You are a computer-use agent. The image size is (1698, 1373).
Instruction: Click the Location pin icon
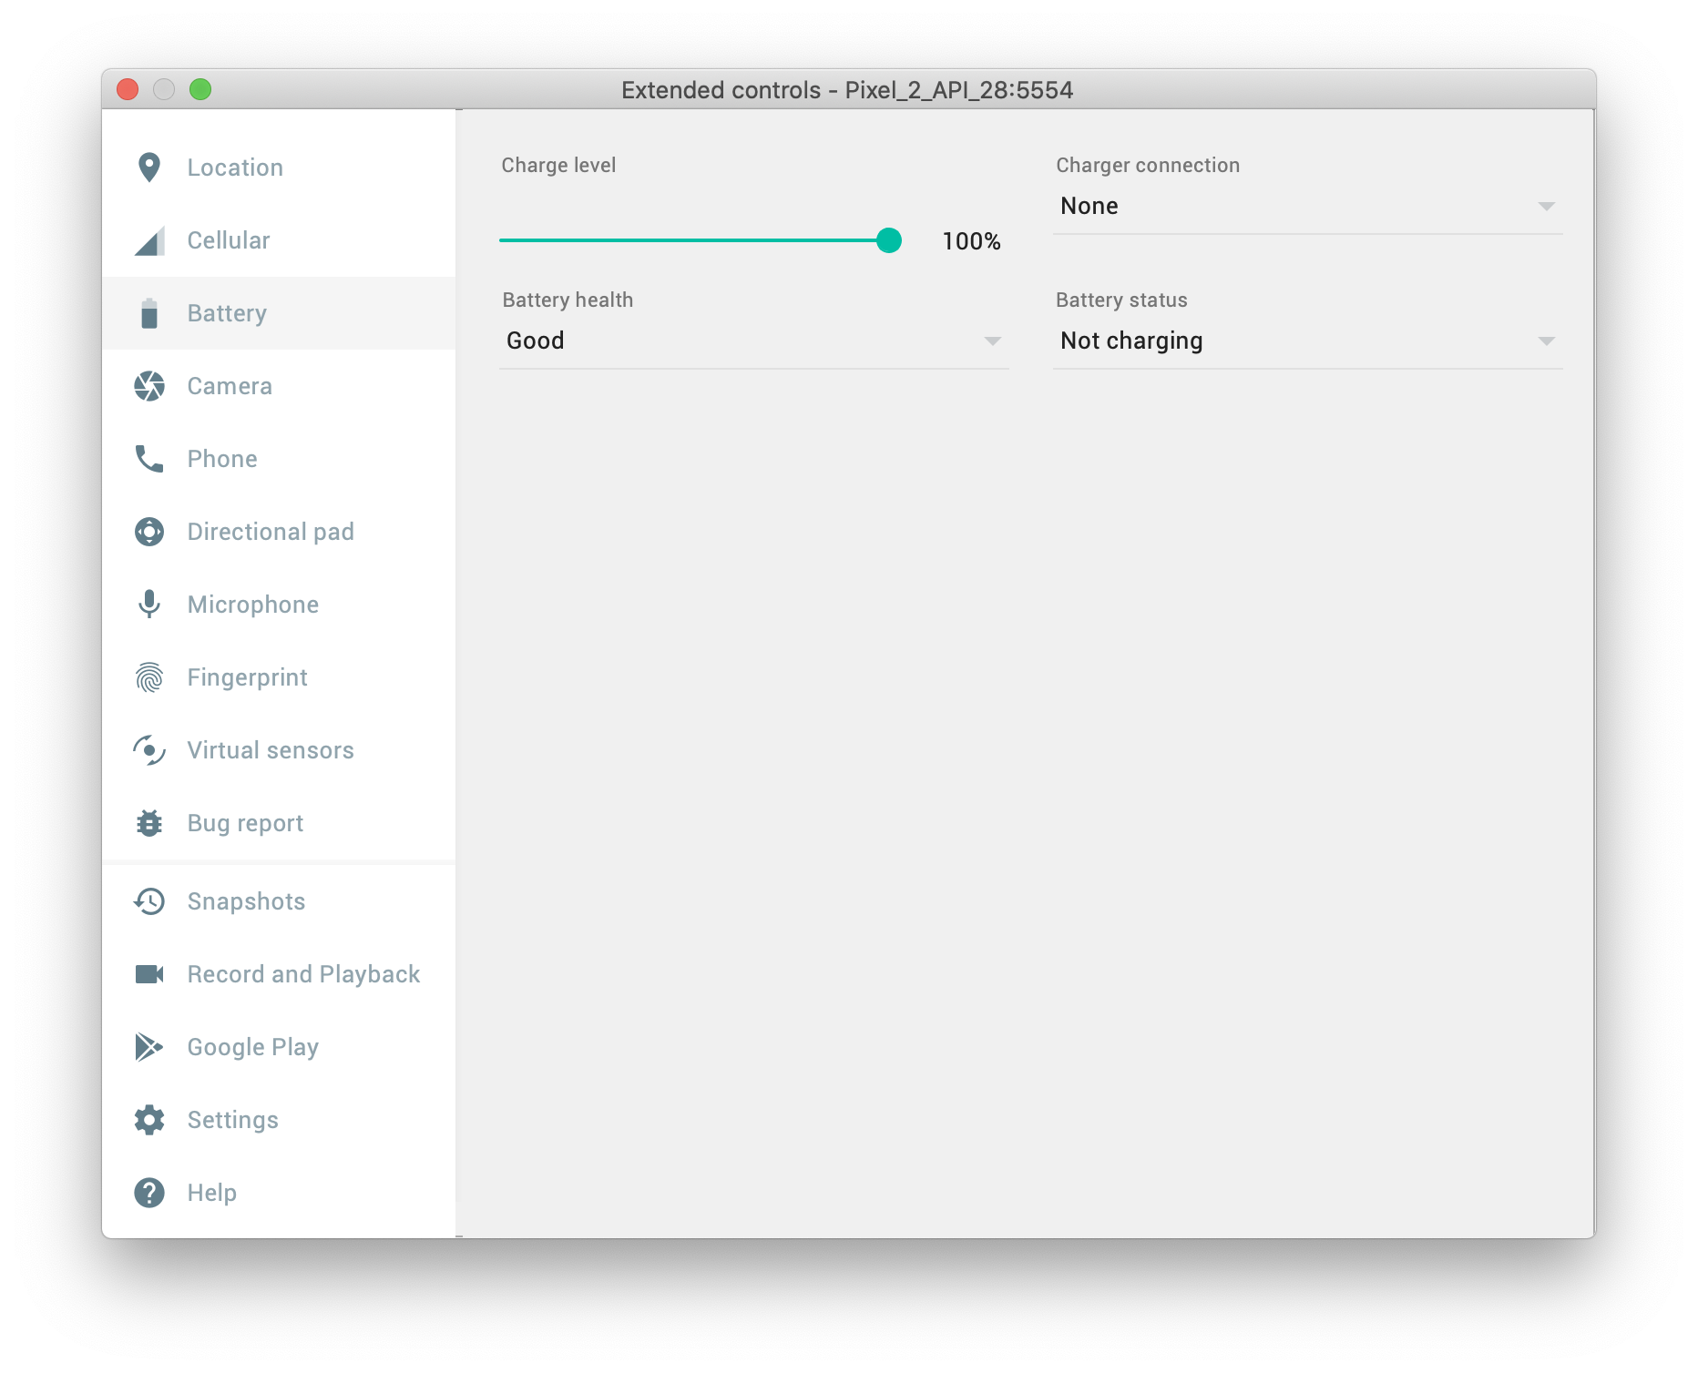149,168
